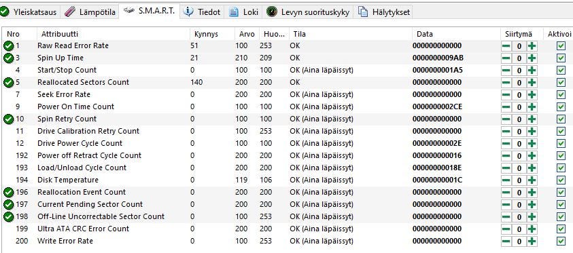Decrease offset for Spin Up Time
This screenshot has width=573, height=253.
point(506,58)
